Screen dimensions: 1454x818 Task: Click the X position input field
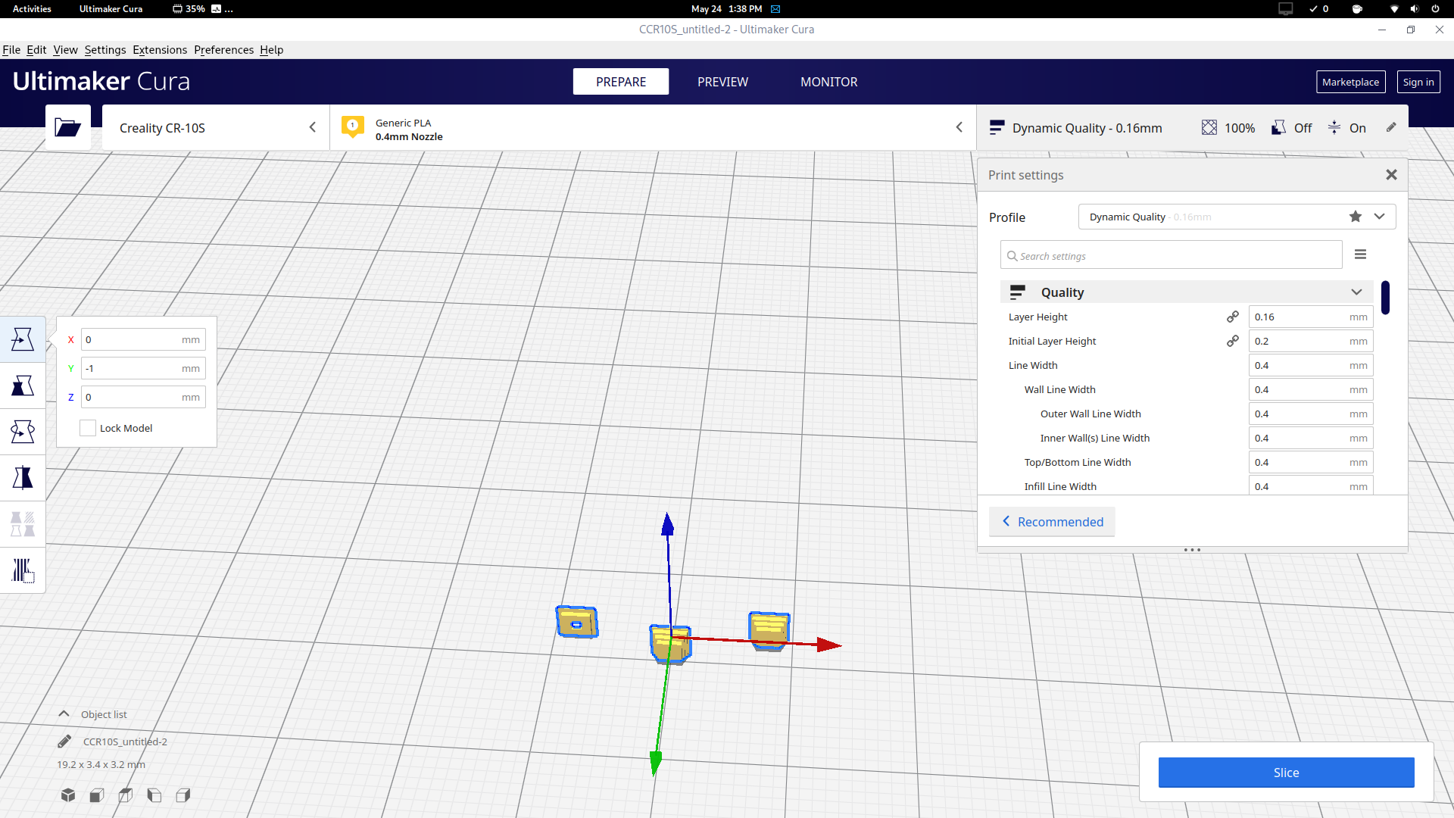pyautogui.click(x=143, y=339)
